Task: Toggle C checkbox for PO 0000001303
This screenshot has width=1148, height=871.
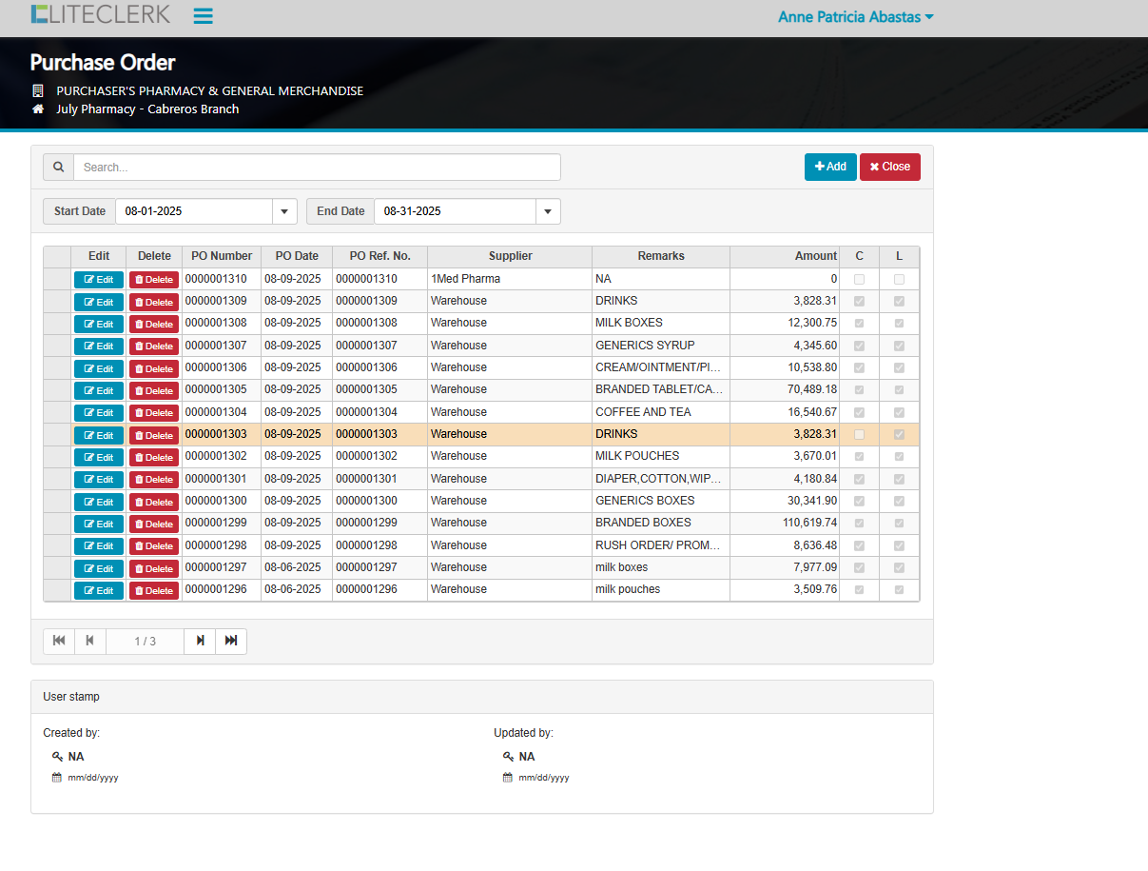Action: click(x=860, y=435)
